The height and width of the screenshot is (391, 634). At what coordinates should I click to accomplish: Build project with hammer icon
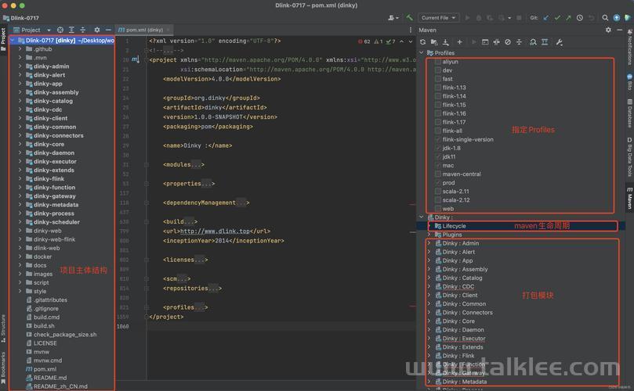pyautogui.click(x=410, y=17)
